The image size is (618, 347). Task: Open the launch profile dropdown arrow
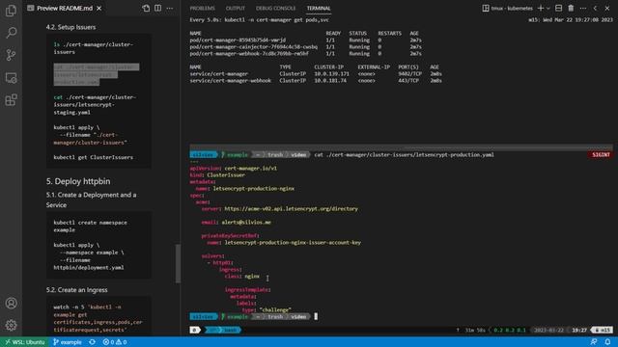[548, 9]
